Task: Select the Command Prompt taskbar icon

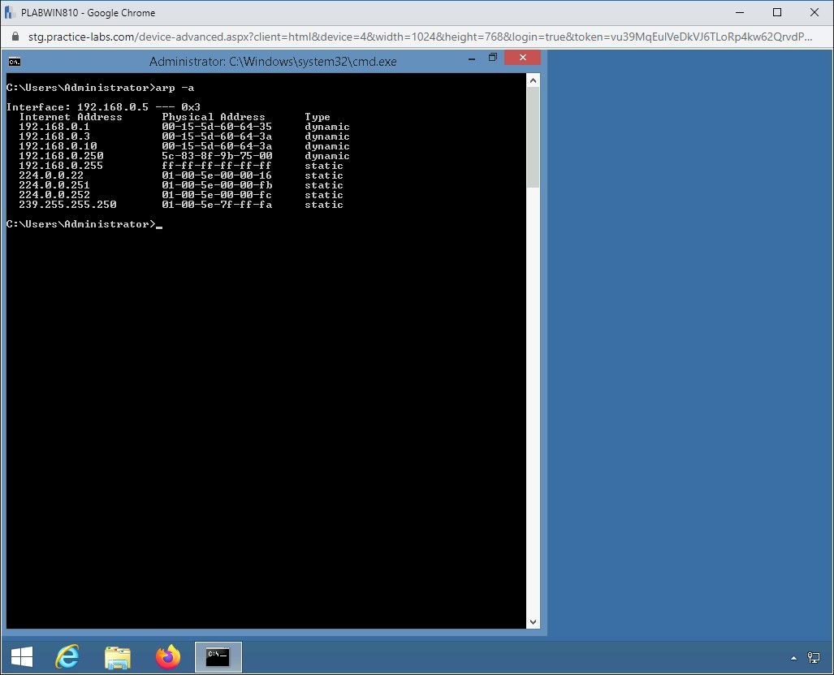Action: pos(217,656)
